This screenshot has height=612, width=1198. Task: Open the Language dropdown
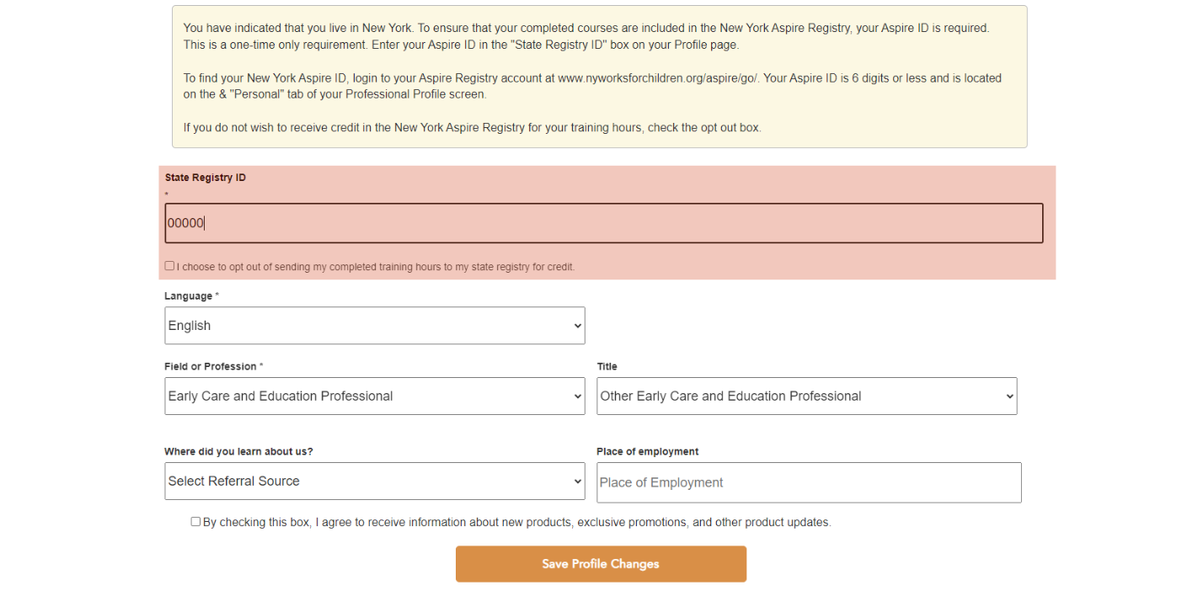[374, 326]
